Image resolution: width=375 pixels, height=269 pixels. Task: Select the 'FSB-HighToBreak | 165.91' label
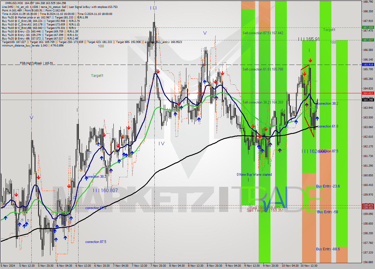coord(37,63)
